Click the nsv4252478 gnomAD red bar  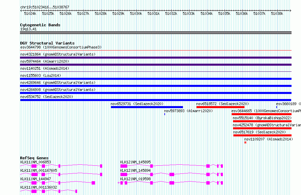(262, 128)
